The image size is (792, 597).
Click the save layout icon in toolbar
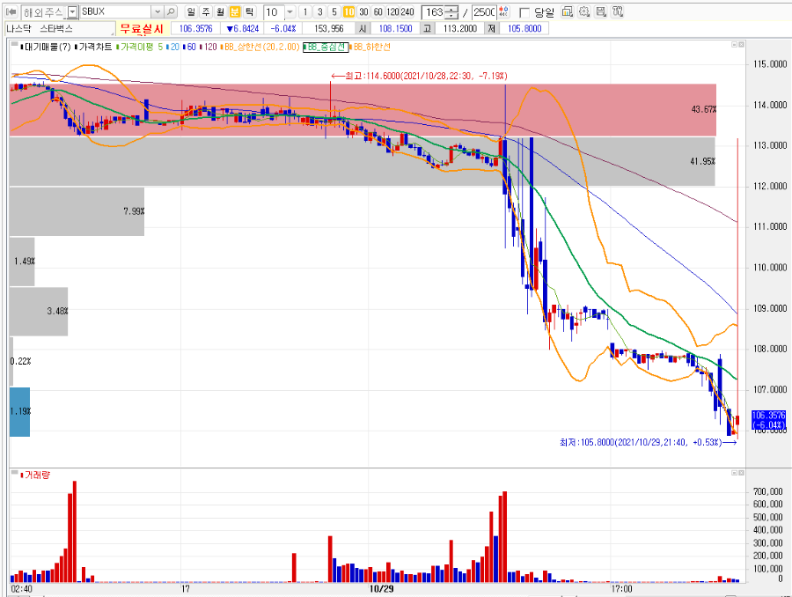[601, 11]
